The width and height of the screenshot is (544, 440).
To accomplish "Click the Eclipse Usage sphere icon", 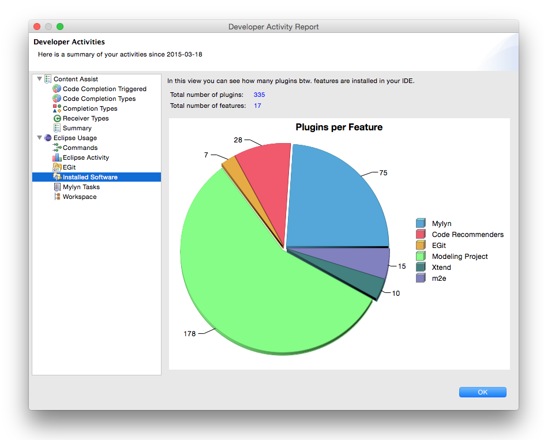I will tap(48, 138).
